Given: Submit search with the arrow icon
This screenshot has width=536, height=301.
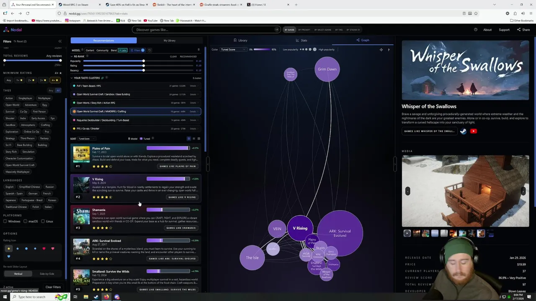Looking at the screenshot, I should [x=276, y=30].
